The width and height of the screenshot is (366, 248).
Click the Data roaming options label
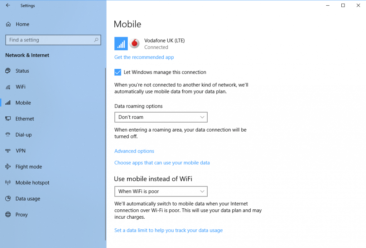pyautogui.click(x=138, y=106)
